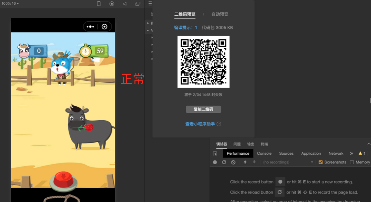371x202 pixels.
Task: Click the phone device icon in simulator toolbar
Action: (x=99, y=4)
